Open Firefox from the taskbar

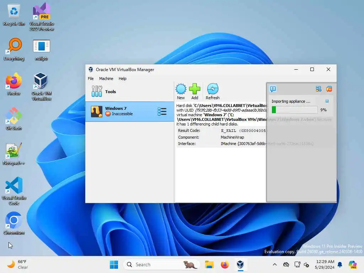[x=225, y=264]
